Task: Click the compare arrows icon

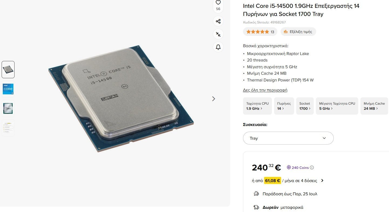Action: point(218,34)
